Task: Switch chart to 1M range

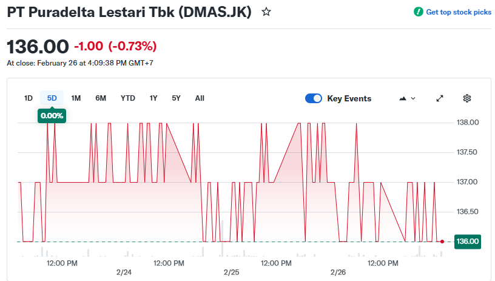Action: click(76, 98)
